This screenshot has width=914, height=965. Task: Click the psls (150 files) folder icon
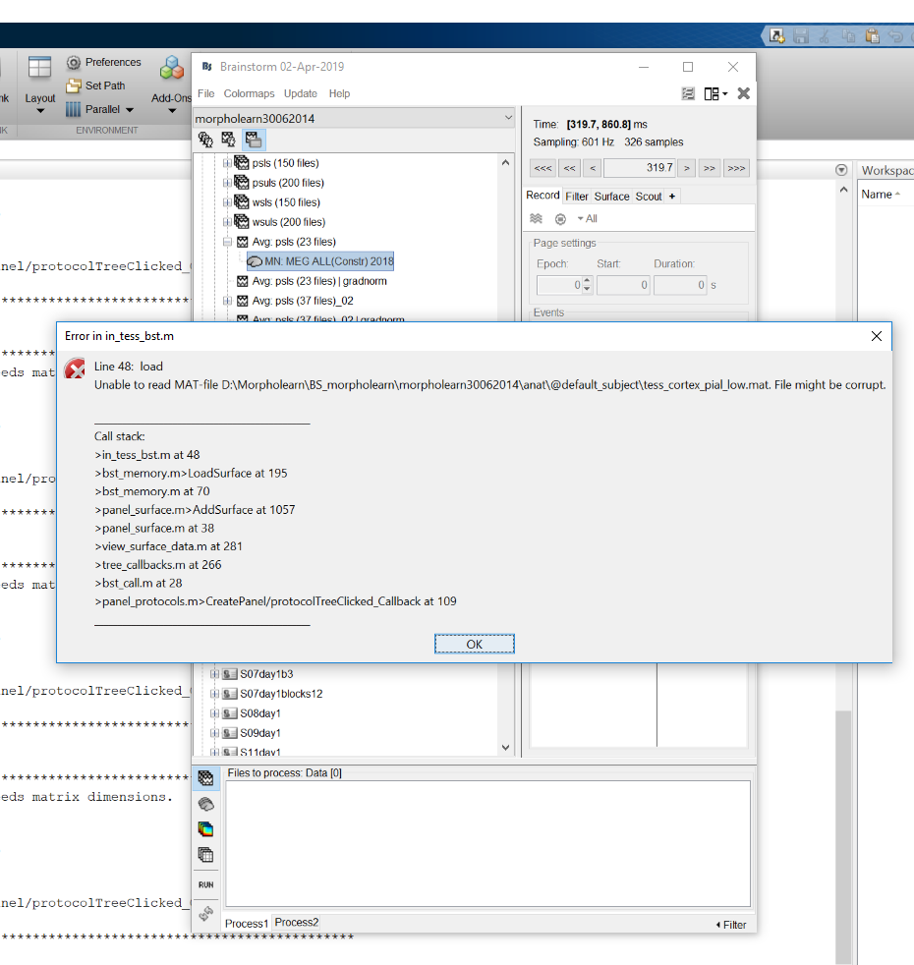(x=242, y=163)
